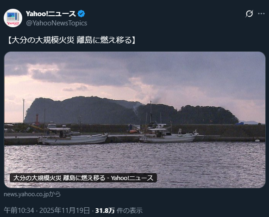The image size is (269, 217).
Task: Click the 午前10:34 post timestamp
Action: (19, 211)
